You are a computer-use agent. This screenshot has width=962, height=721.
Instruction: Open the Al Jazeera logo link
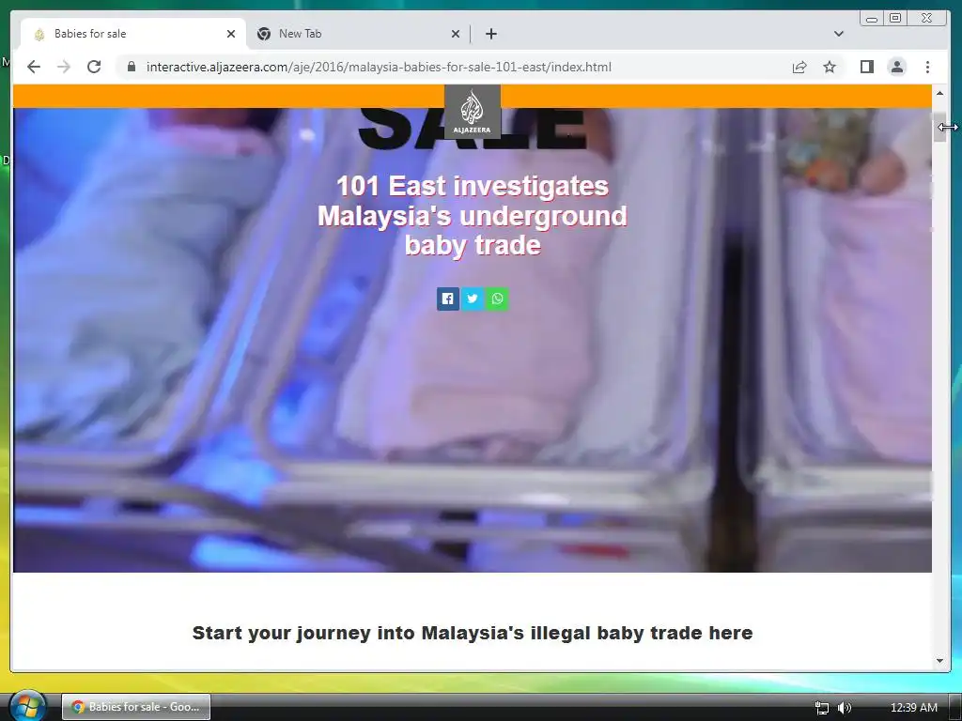(472, 112)
